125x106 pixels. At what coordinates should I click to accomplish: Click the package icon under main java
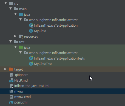[26, 20]
